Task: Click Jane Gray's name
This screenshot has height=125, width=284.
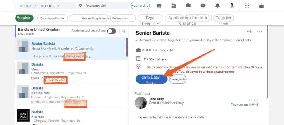Action: pyautogui.click(x=156, y=99)
